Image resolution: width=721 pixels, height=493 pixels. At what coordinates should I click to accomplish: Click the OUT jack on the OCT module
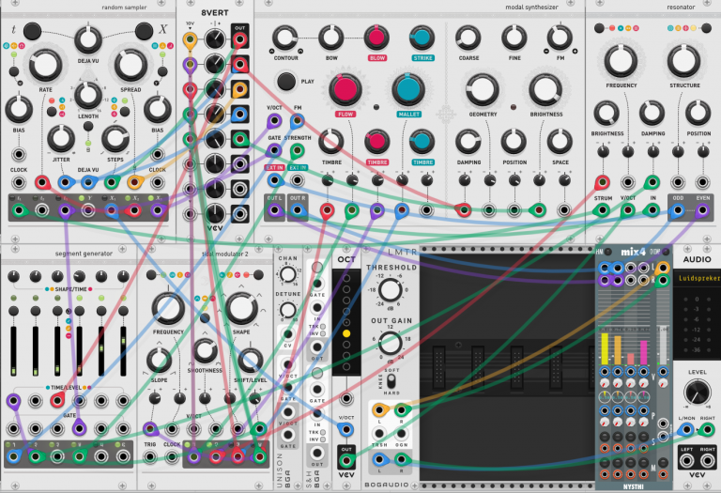[346, 460]
